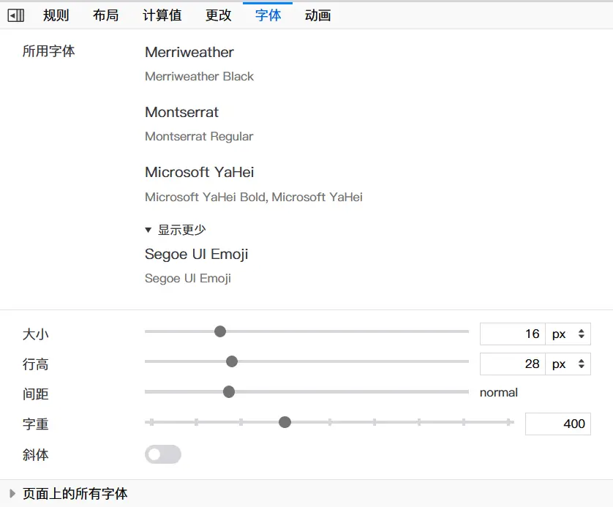This screenshot has width=613, height=507.
Task: Click the Segoe UI Emoji font heading
Action: (196, 254)
